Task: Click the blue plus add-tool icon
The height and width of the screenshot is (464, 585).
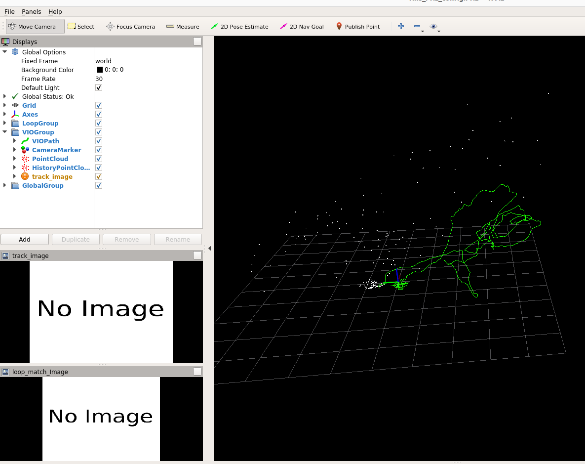Action: (401, 26)
